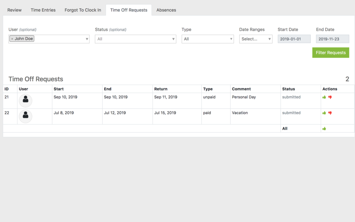This screenshot has height=222, width=355.
Task: Select the Time Off Requests tab
Action: 129,10
